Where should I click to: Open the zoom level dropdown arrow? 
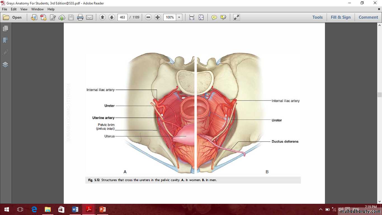pos(179,17)
